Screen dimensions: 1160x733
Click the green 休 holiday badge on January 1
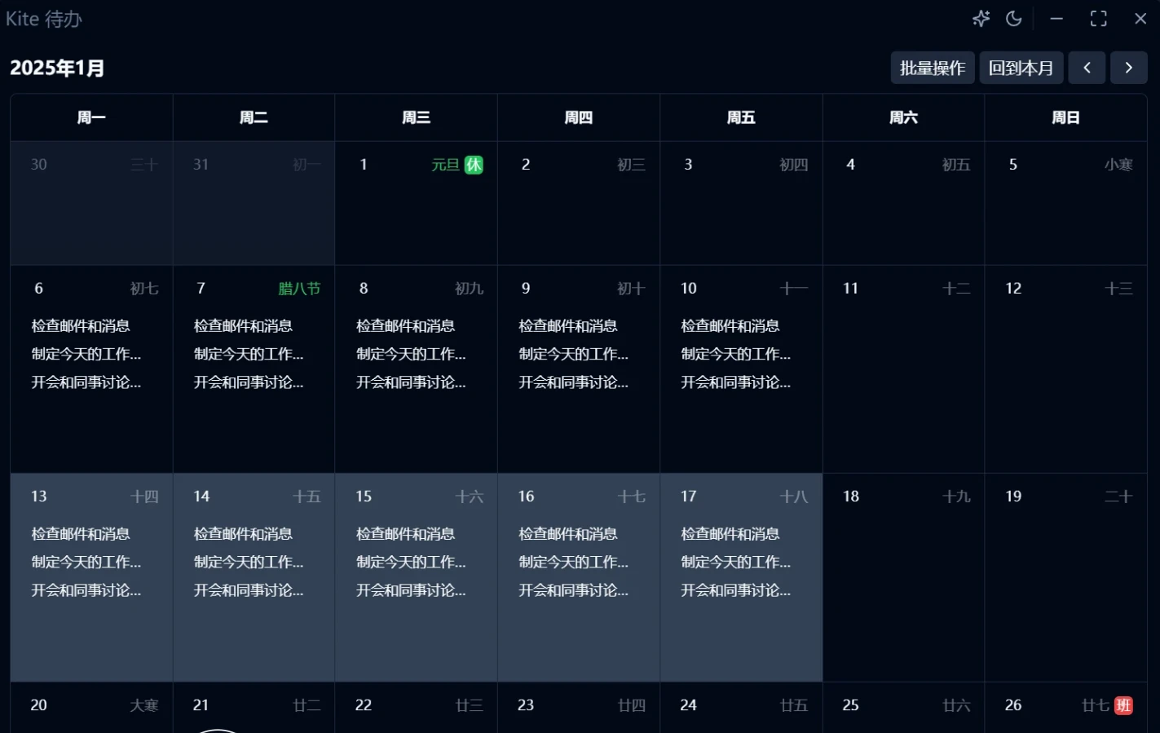(x=474, y=165)
